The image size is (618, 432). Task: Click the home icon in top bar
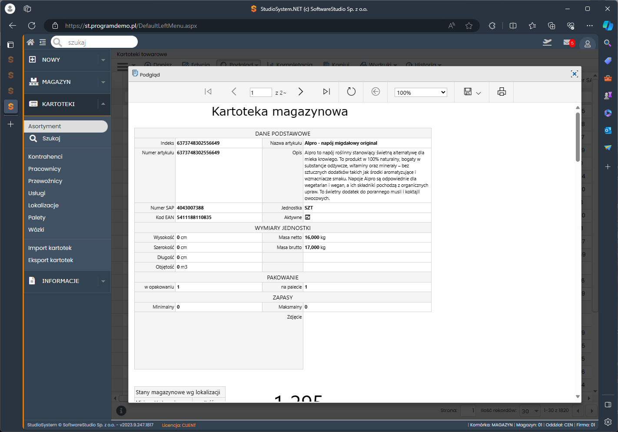coord(30,42)
